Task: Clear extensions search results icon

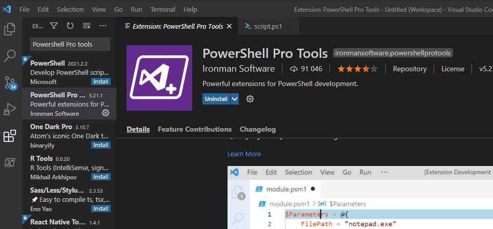Action: pos(87,26)
